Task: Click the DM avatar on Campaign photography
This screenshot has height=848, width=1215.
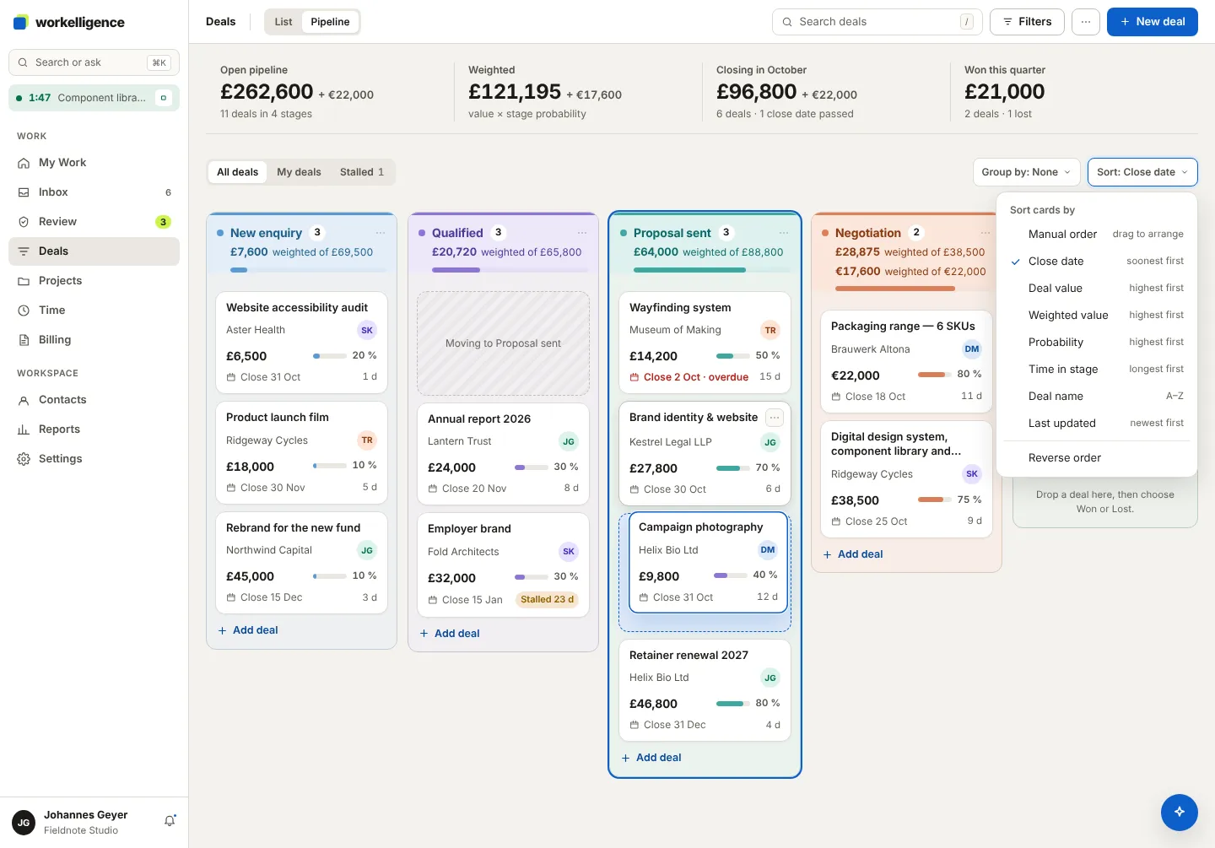Action: tap(768, 550)
